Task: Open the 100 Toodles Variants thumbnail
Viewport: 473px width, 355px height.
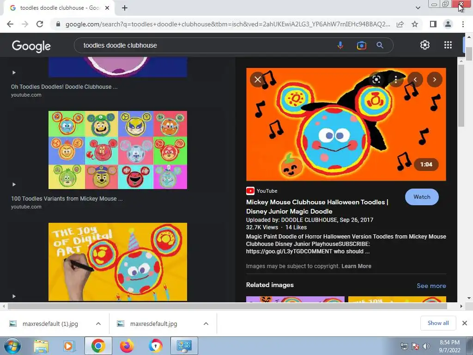Action: click(x=118, y=150)
